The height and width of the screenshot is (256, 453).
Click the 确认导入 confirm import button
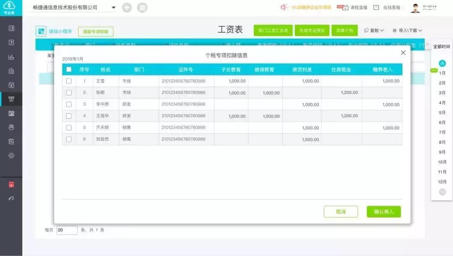coord(384,212)
